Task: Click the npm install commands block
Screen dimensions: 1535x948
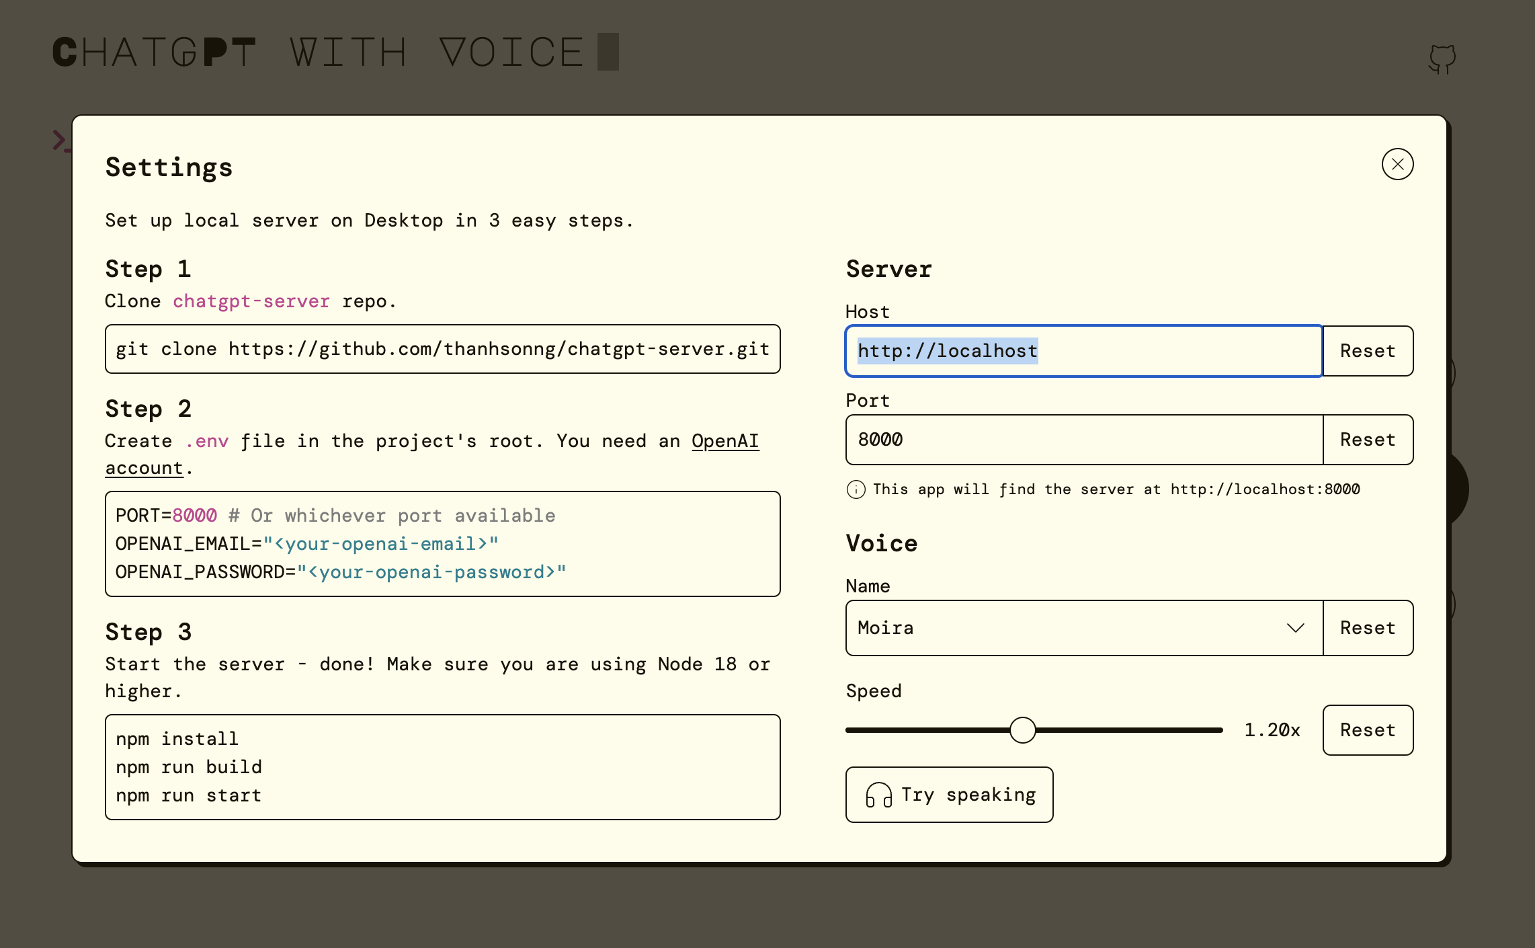Action: pos(442,767)
